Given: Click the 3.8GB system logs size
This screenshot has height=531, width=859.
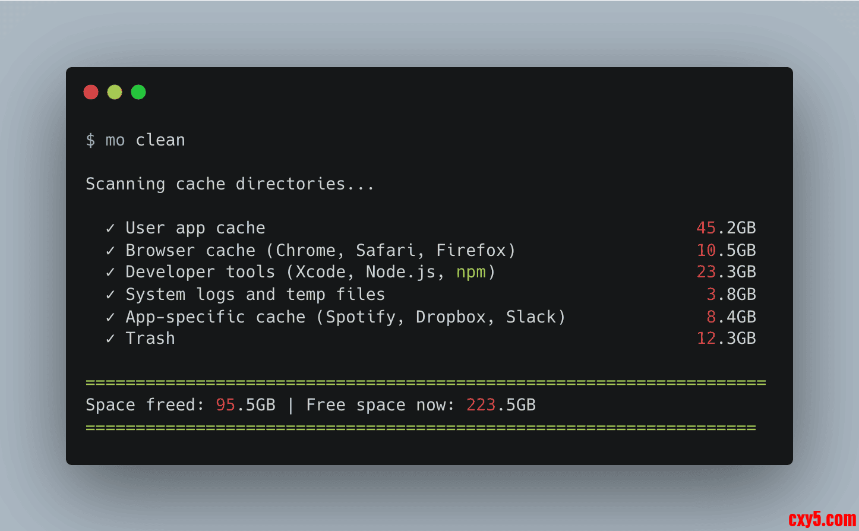Looking at the screenshot, I should [x=731, y=295].
